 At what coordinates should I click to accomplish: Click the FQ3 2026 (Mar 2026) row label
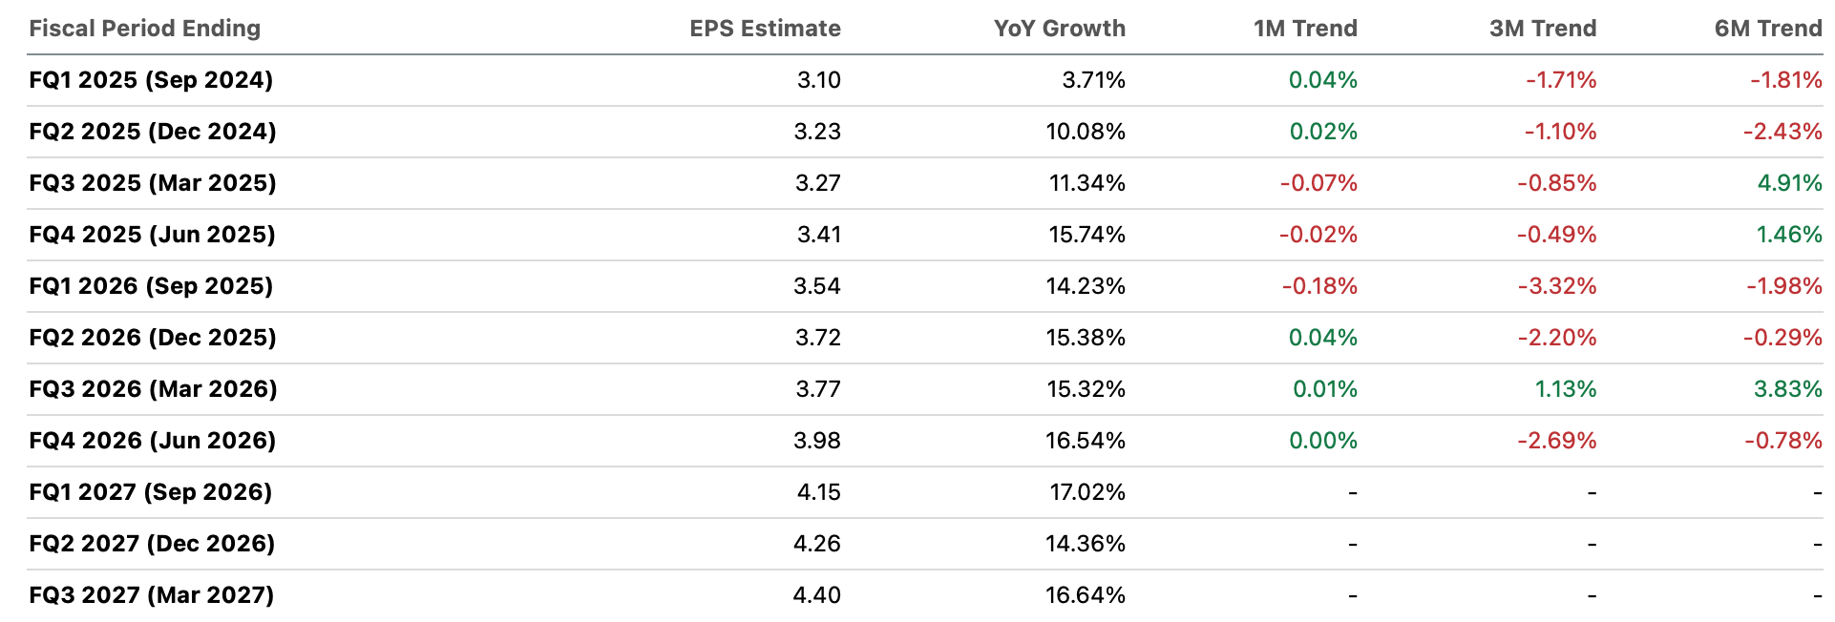(153, 389)
